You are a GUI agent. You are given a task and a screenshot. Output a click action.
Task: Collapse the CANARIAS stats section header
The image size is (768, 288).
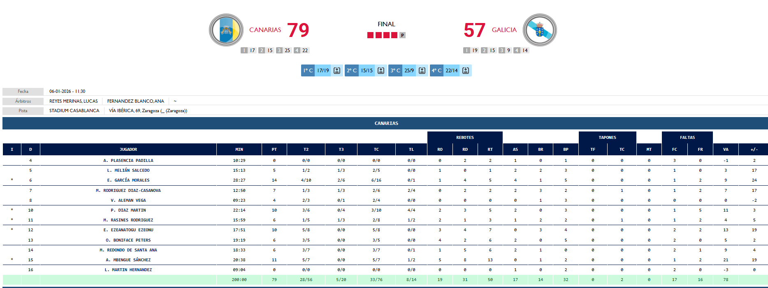(x=386, y=123)
